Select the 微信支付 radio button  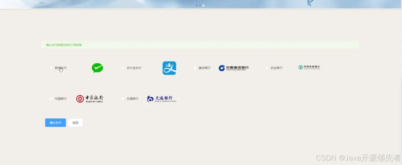click(x=51, y=68)
